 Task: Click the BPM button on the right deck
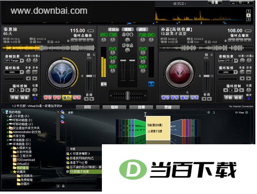pos(248,31)
